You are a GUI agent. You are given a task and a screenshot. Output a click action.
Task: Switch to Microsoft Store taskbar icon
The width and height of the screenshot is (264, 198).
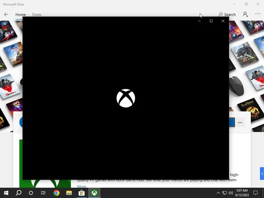(x=81, y=193)
